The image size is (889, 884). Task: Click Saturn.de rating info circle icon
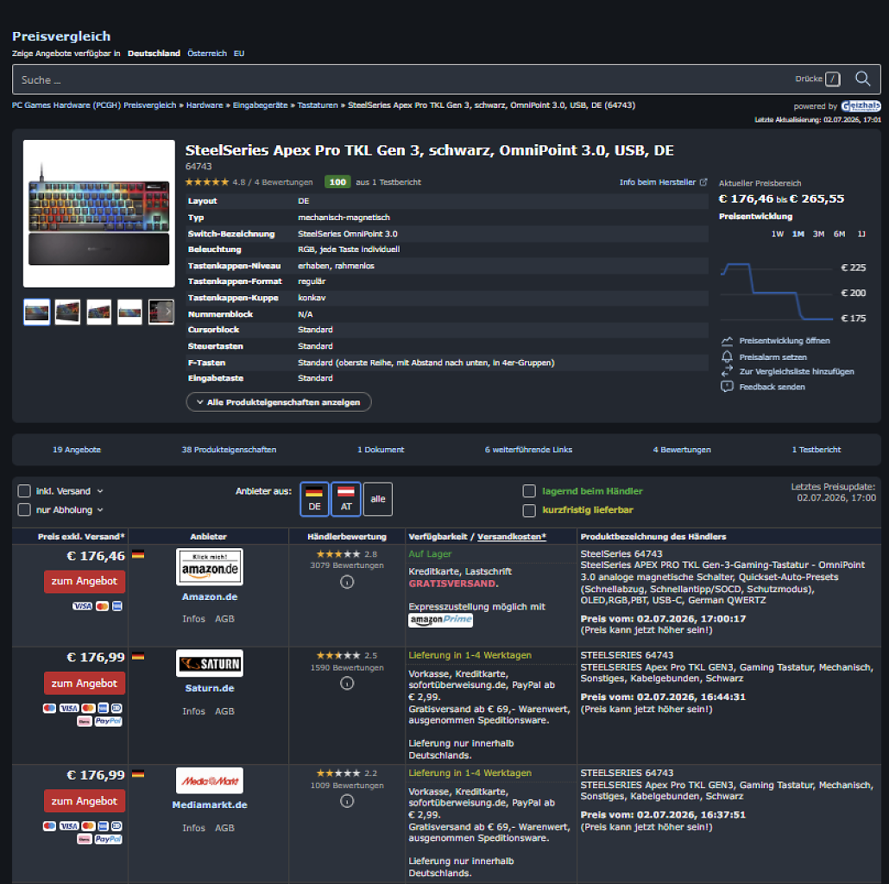(347, 683)
